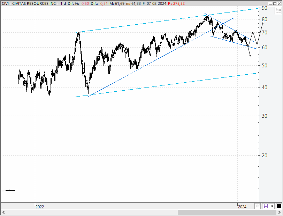This screenshot has height=216, width=283.
Task: Click the horizontal scrollbar thumb
Action: 228,213
